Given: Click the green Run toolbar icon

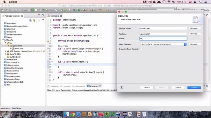Looking at the screenshot, I should [x=79, y=10].
